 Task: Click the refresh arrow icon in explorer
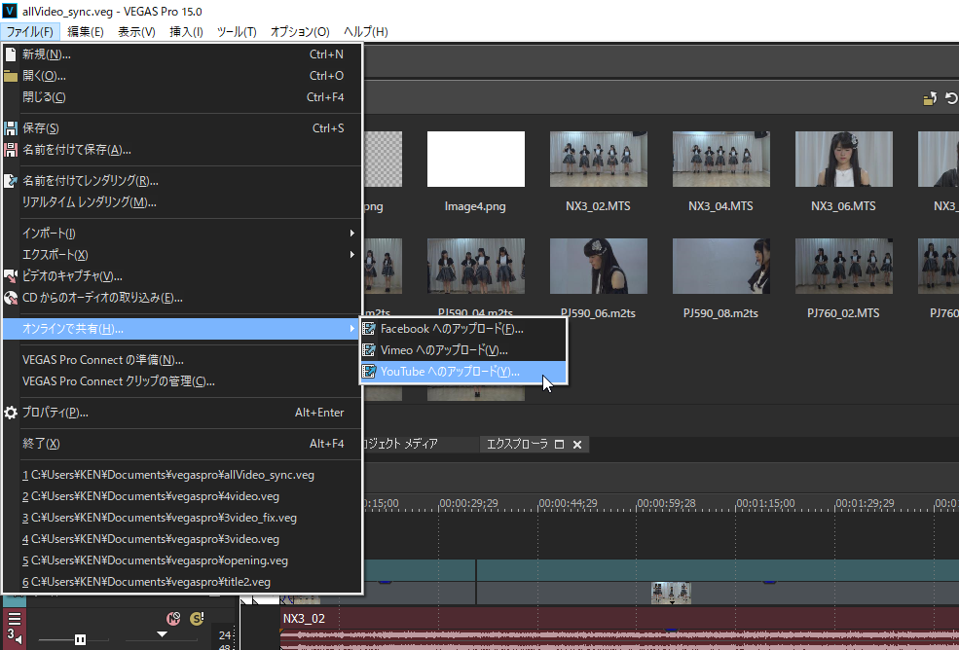[x=951, y=98]
